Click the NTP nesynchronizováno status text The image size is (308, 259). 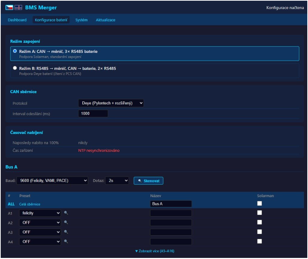pyautogui.click(x=99, y=150)
